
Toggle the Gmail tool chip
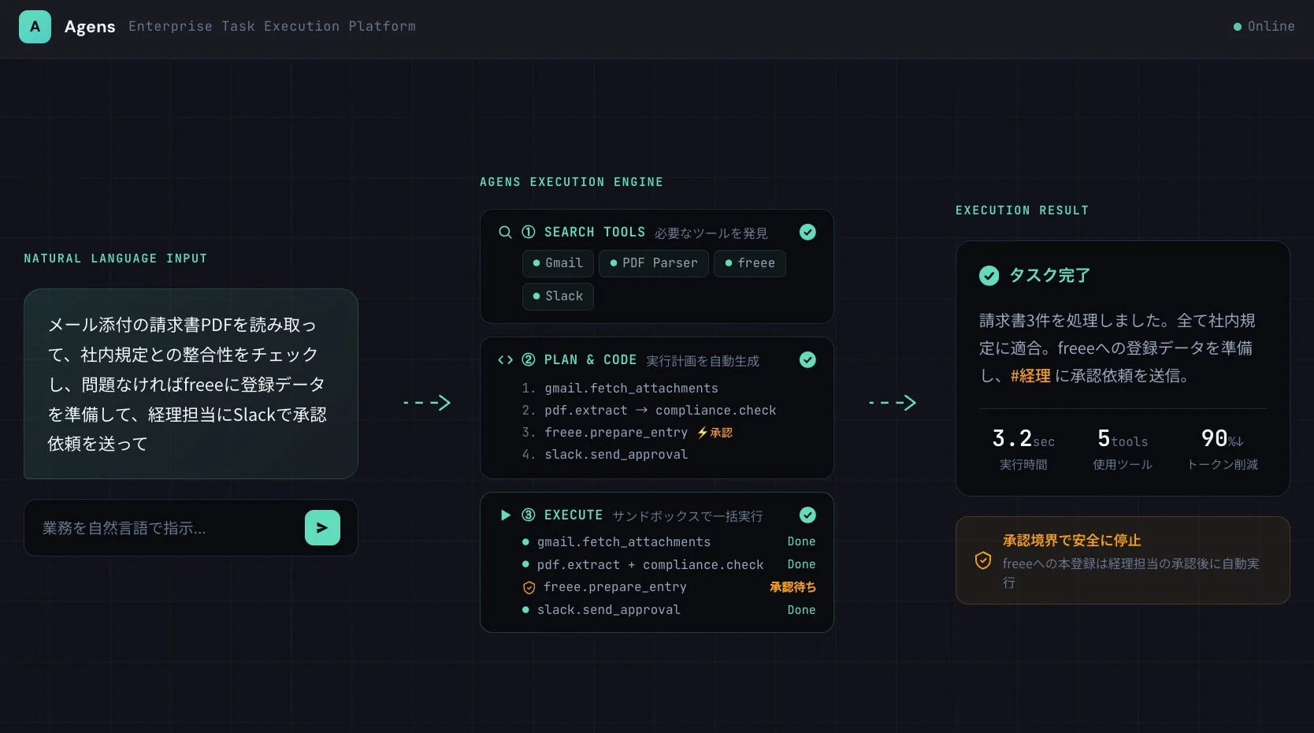[x=557, y=263]
